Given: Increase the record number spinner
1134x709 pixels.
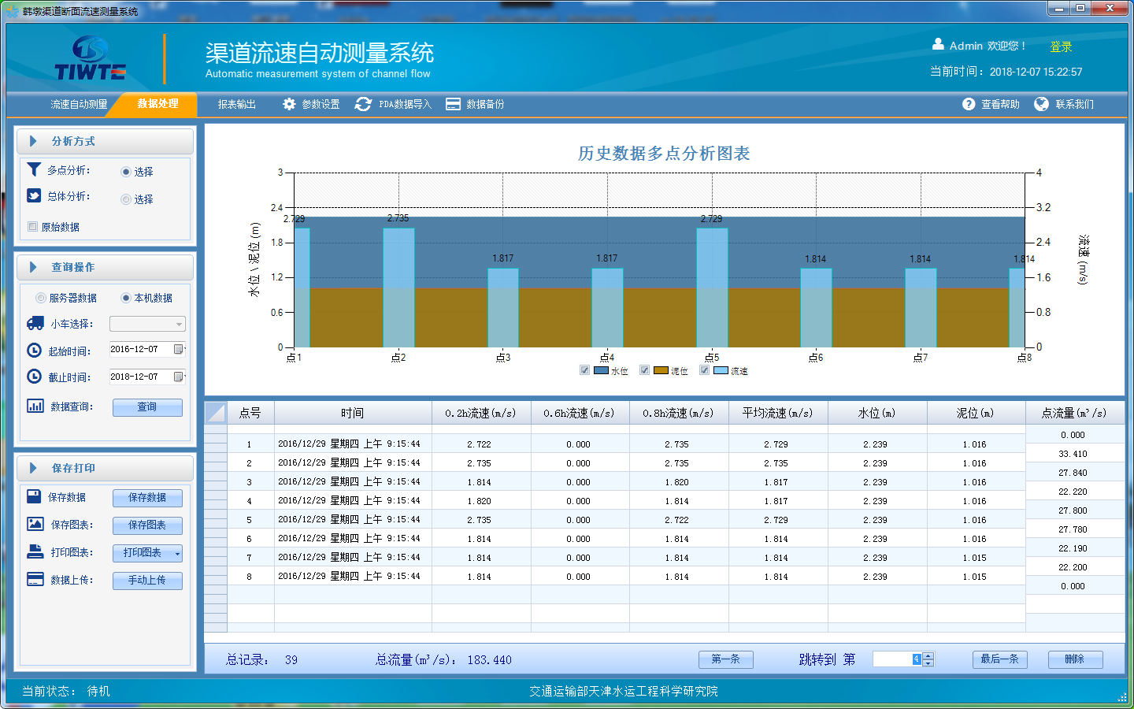Looking at the screenshot, I should point(928,656).
